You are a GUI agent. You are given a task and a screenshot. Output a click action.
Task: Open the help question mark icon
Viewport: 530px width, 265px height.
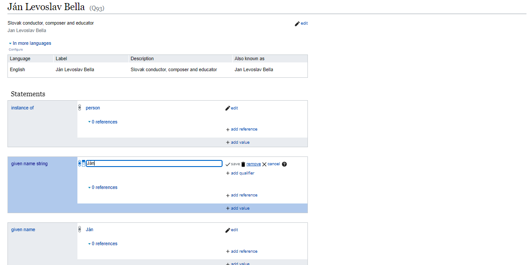284,164
